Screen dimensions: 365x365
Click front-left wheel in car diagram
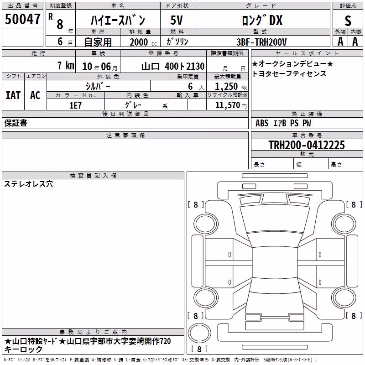coord(206,224)
